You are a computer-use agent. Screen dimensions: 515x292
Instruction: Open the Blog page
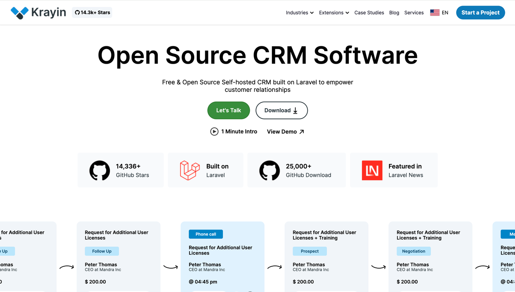coord(394,12)
